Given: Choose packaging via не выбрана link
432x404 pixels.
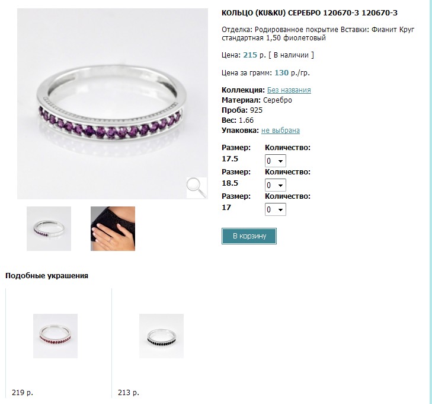Looking at the screenshot, I should coord(280,130).
